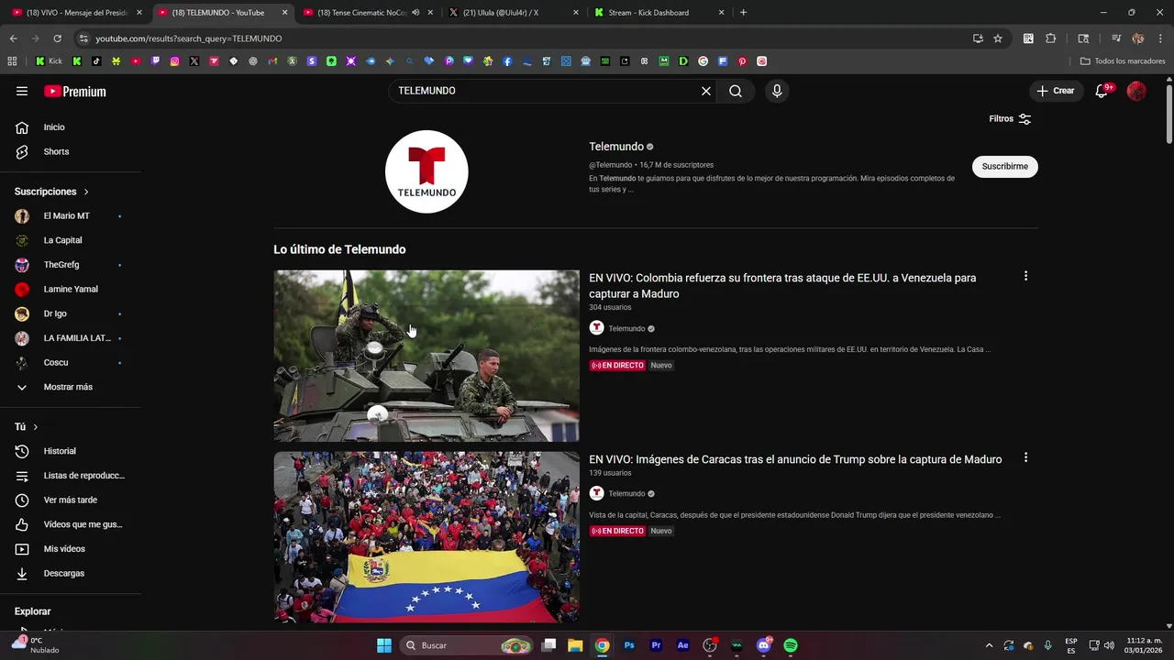This screenshot has width=1174, height=660.
Task: Open Chrome media controls icon
Action: pyautogui.click(x=1116, y=38)
